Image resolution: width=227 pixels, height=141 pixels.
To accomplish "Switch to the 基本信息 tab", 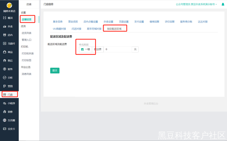I will (x=58, y=22).
